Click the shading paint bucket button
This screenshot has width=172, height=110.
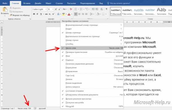click(x=98, y=14)
